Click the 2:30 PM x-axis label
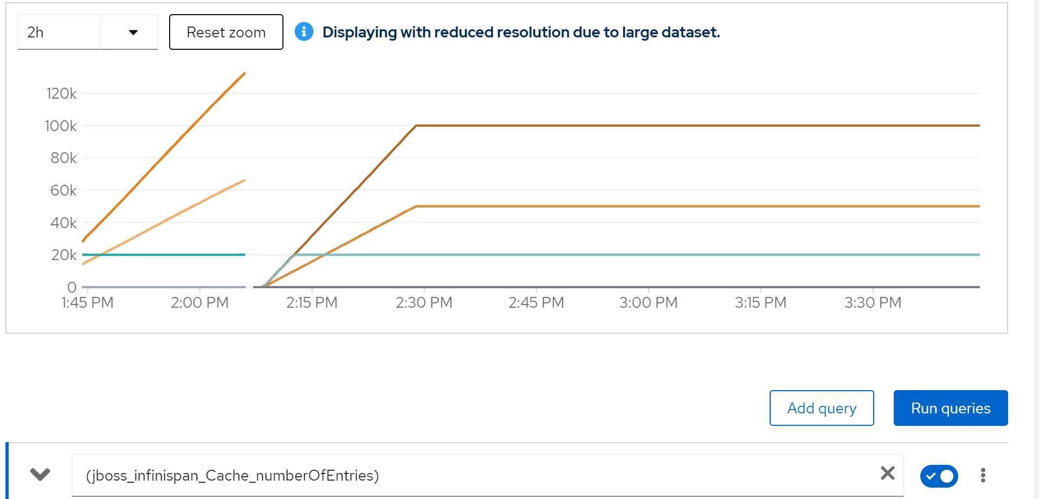 click(x=424, y=302)
